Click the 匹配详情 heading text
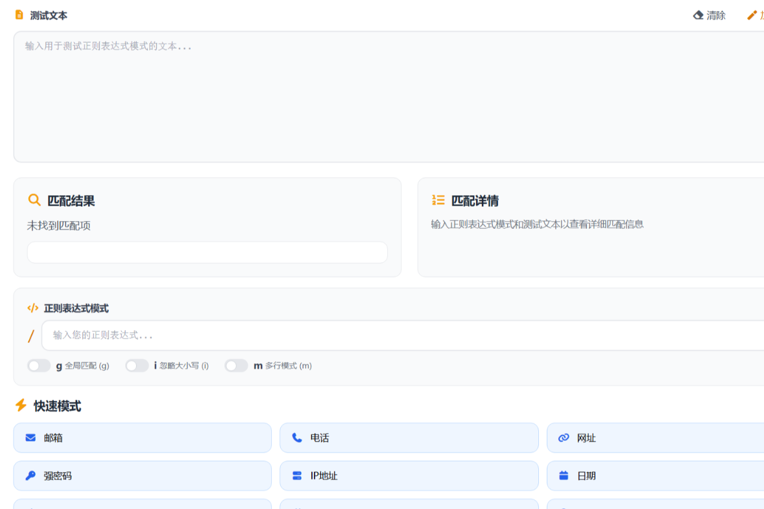This screenshot has width=764, height=509. (x=475, y=200)
